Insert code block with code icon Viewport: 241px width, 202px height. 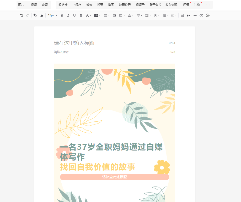coord(201,15)
